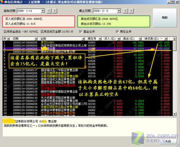Open the 截止日期 date dropdown

(119, 11)
